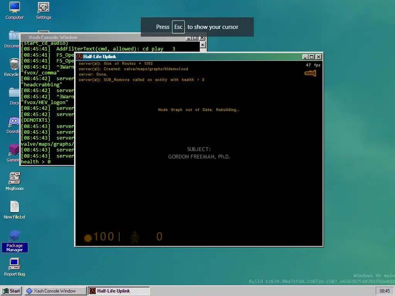
Task: Open the Docs folder icon
Action: 14,96
